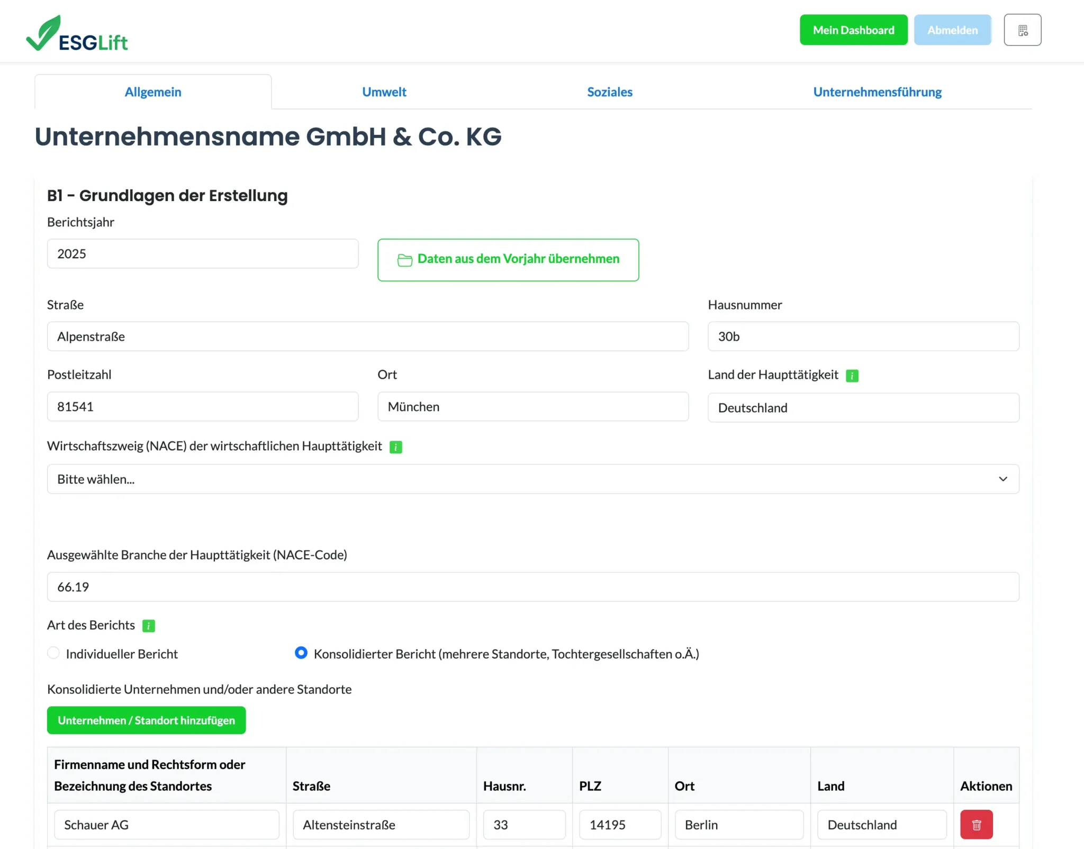Click the Berichtsjahr field showing 2025
1084x849 pixels.
(x=203, y=253)
